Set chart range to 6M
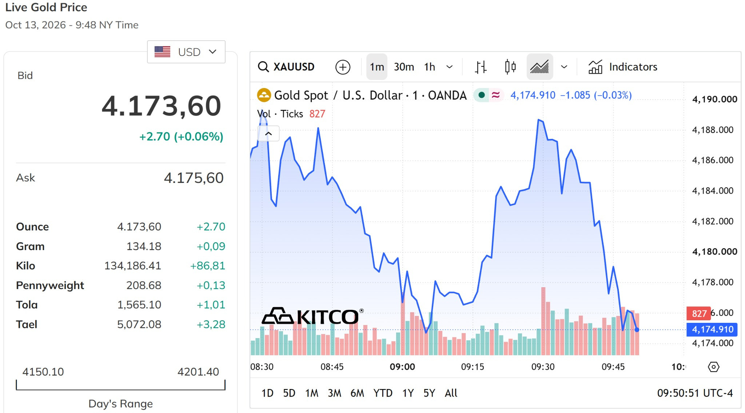 (357, 393)
